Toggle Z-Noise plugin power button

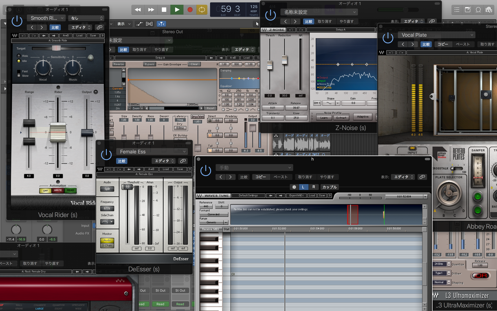click(x=270, y=15)
